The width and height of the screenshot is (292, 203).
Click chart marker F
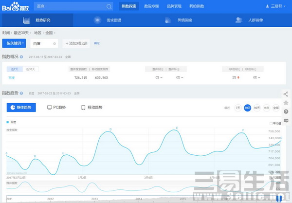click(x=243, y=130)
